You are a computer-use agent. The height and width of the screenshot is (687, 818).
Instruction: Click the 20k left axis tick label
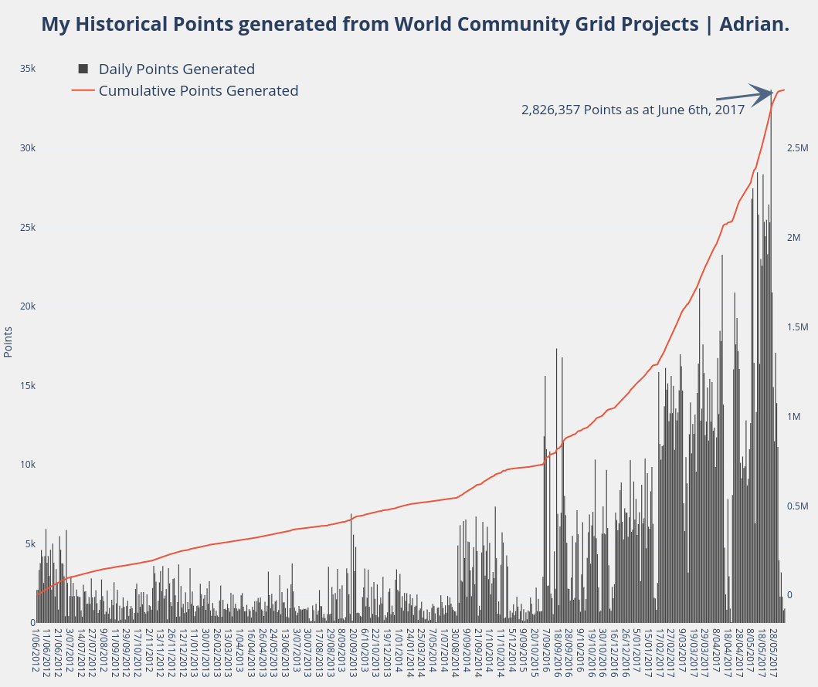pos(27,306)
